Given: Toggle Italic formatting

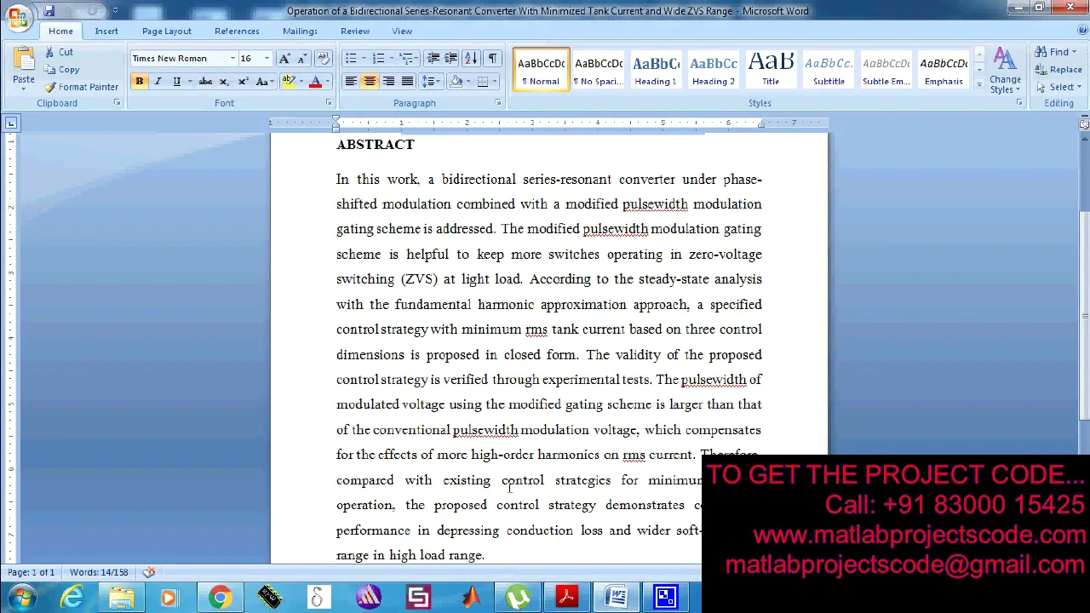Looking at the screenshot, I should click(x=158, y=82).
